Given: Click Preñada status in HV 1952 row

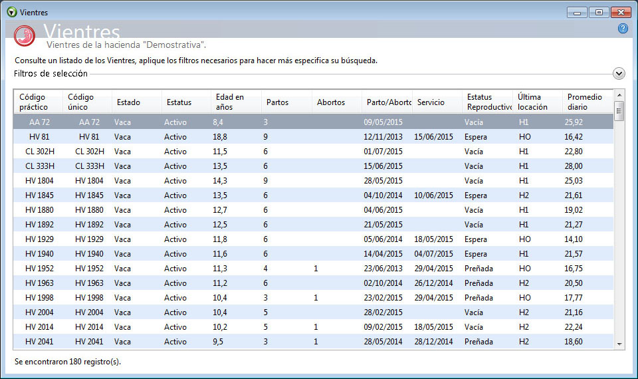Looking at the screenshot, I should pyautogui.click(x=478, y=269).
